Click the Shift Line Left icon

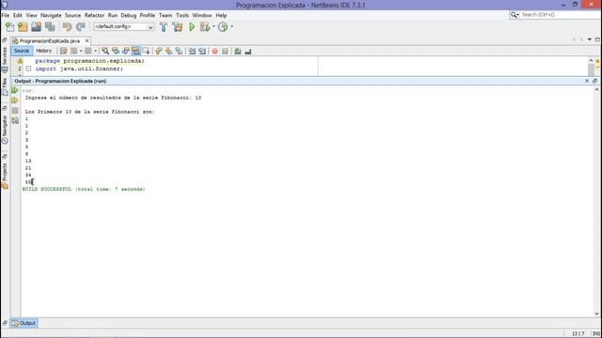(x=192, y=51)
